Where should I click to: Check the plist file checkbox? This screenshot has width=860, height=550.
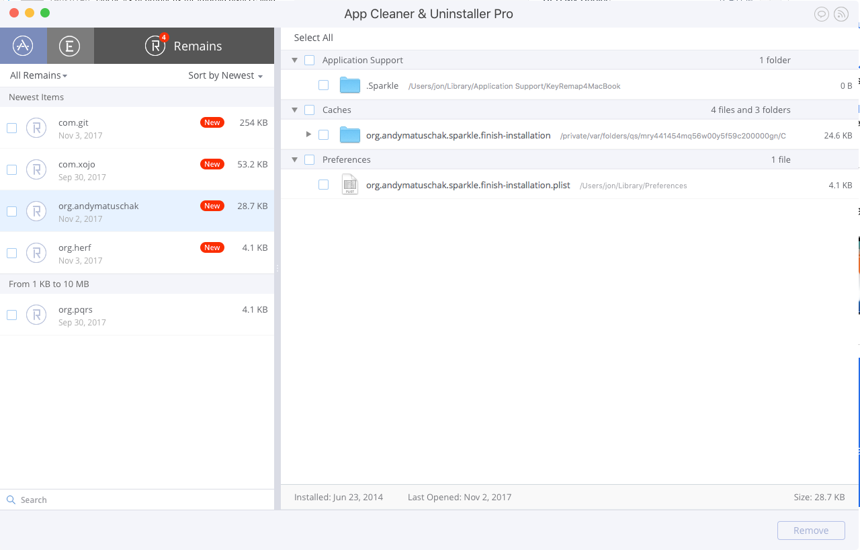tap(323, 185)
